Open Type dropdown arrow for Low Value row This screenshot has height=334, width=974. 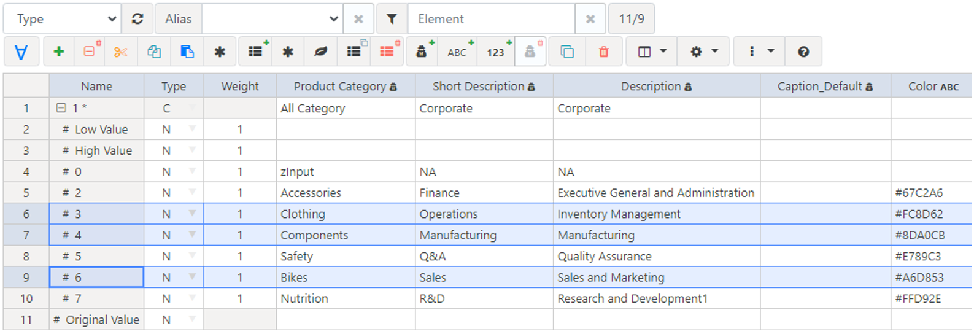(x=192, y=129)
